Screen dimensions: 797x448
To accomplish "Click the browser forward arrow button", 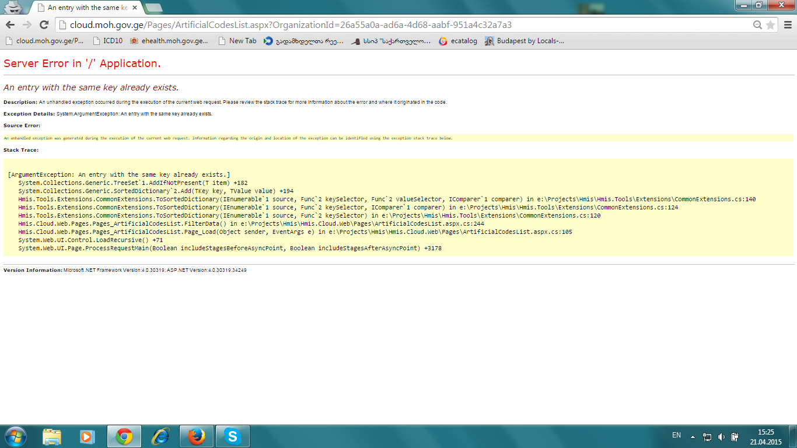I will 27,24.
